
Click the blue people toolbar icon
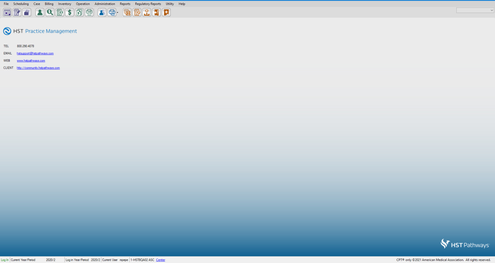pos(102,13)
